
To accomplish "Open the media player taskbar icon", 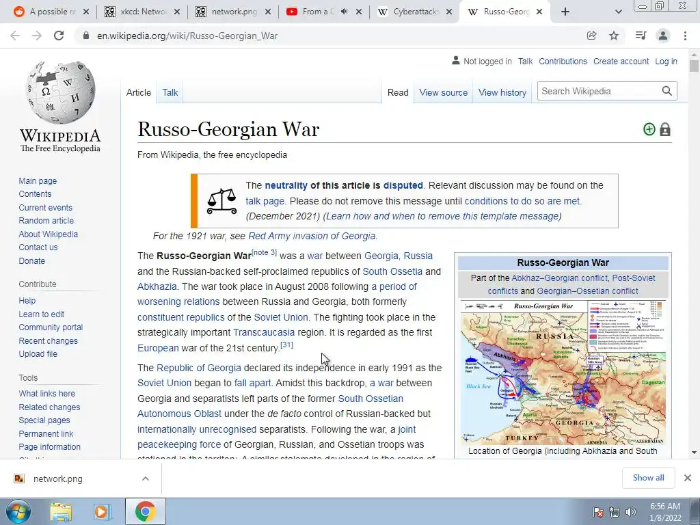I will click(x=102, y=512).
